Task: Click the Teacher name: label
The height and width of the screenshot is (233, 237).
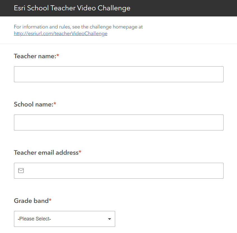Action: (35, 56)
